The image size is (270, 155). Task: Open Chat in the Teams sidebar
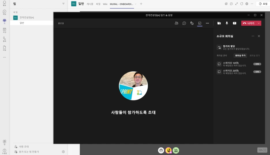tap(5, 12)
